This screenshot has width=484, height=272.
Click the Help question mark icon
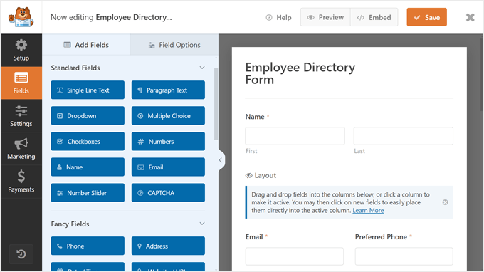pyautogui.click(x=269, y=17)
